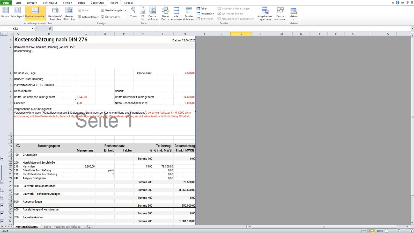Show outline level 2
The image size is (414, 233).
point(5,34)
